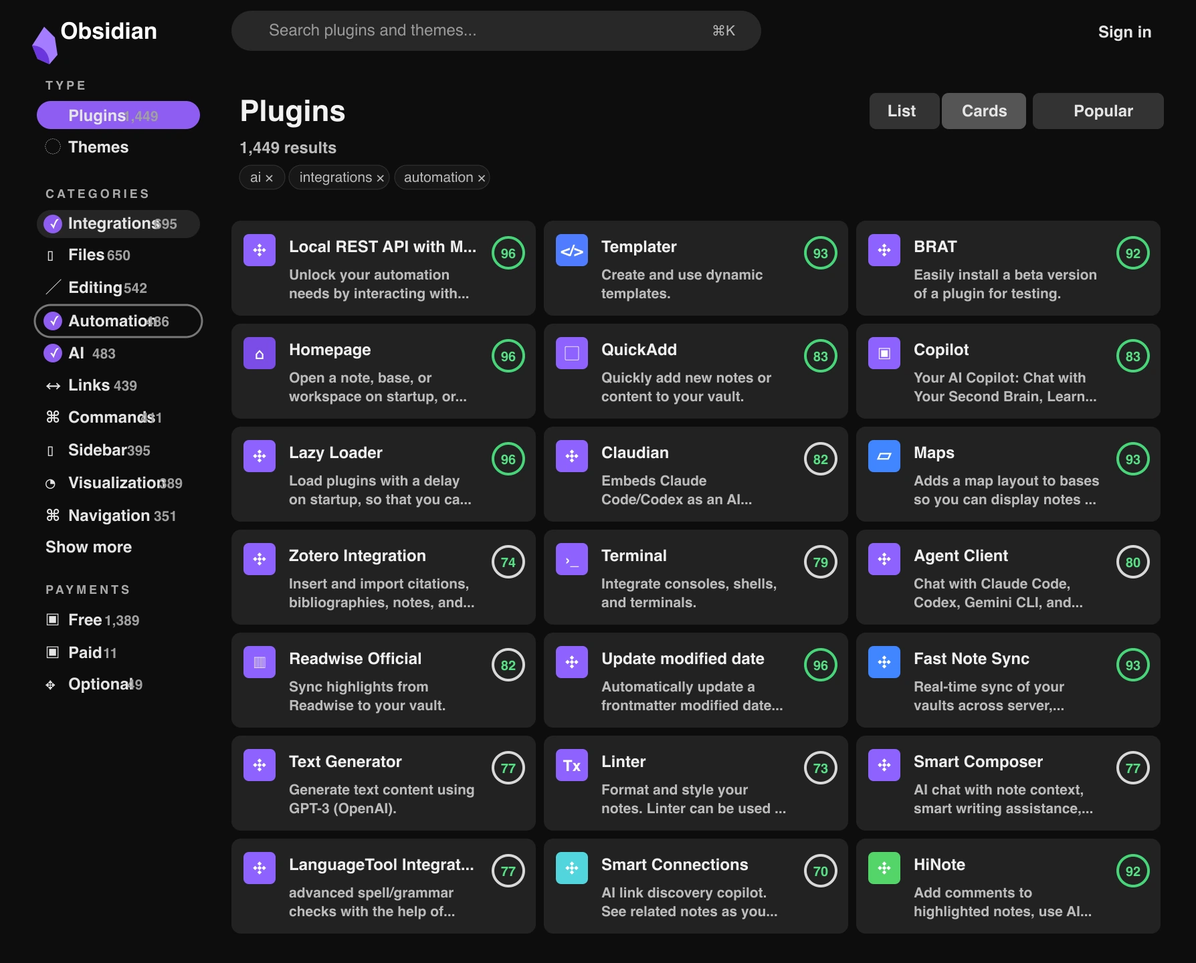Click the QuickAdd square icon

click(572, 353)
